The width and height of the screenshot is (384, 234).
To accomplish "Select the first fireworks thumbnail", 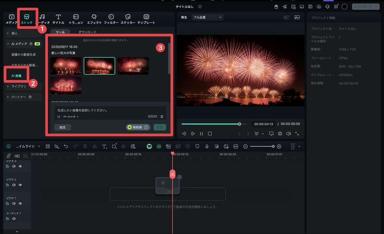I will (x=66, y=66).
